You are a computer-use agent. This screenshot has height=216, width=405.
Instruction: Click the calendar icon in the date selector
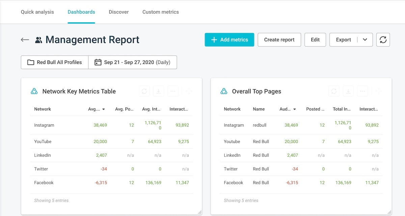(98, 62)
